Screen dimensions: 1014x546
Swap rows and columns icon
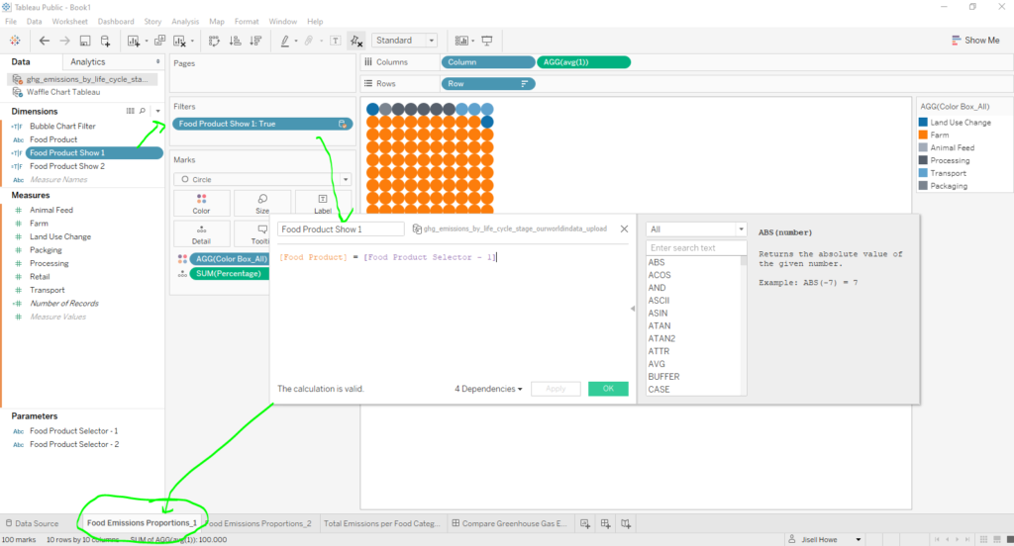(x=214, y=41)
